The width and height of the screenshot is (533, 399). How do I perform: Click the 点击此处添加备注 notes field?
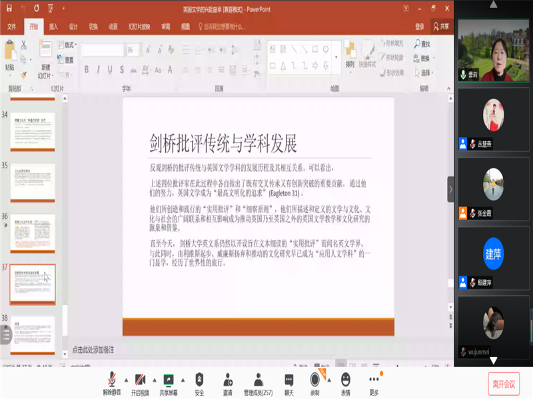[93, 349]
